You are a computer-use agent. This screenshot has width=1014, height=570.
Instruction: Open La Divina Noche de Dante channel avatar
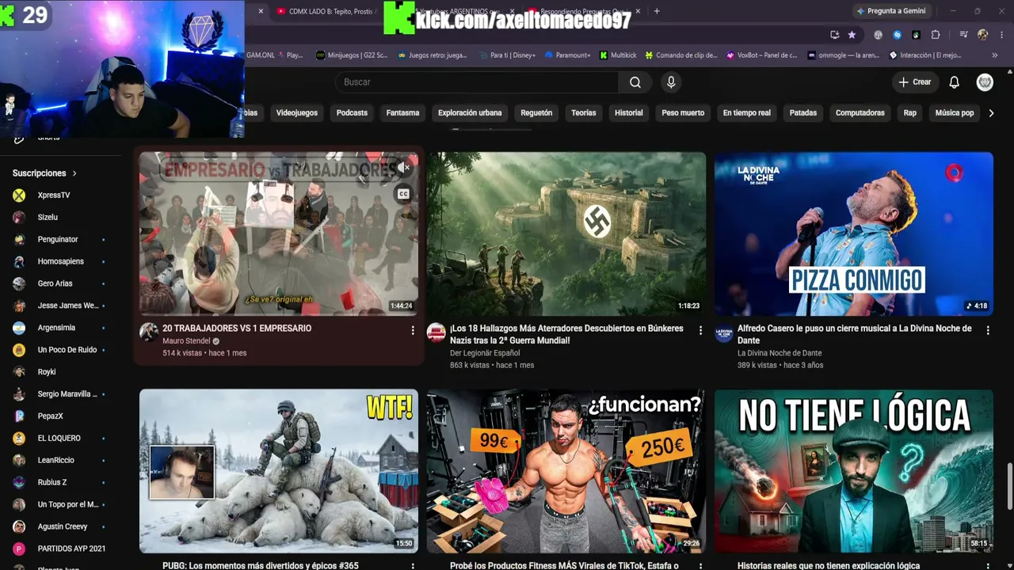[724, 332]
